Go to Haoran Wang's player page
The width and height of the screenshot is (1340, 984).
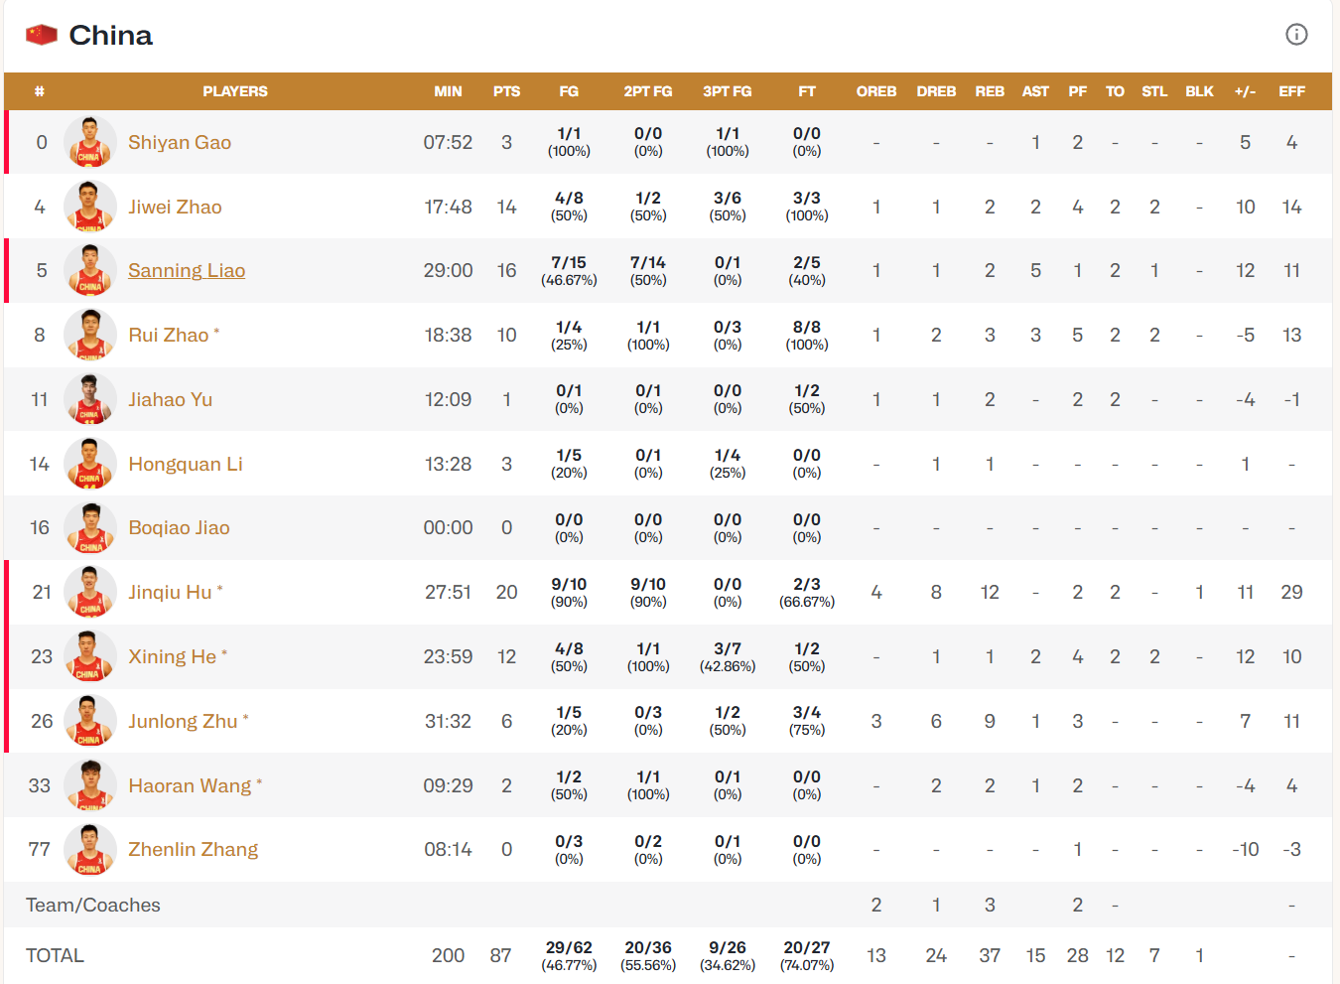tap(190, 785)
